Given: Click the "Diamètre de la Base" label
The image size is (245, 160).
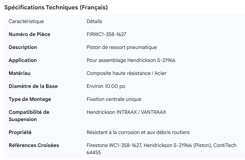Looking at the screenshot, I should [x=33, y=86].
